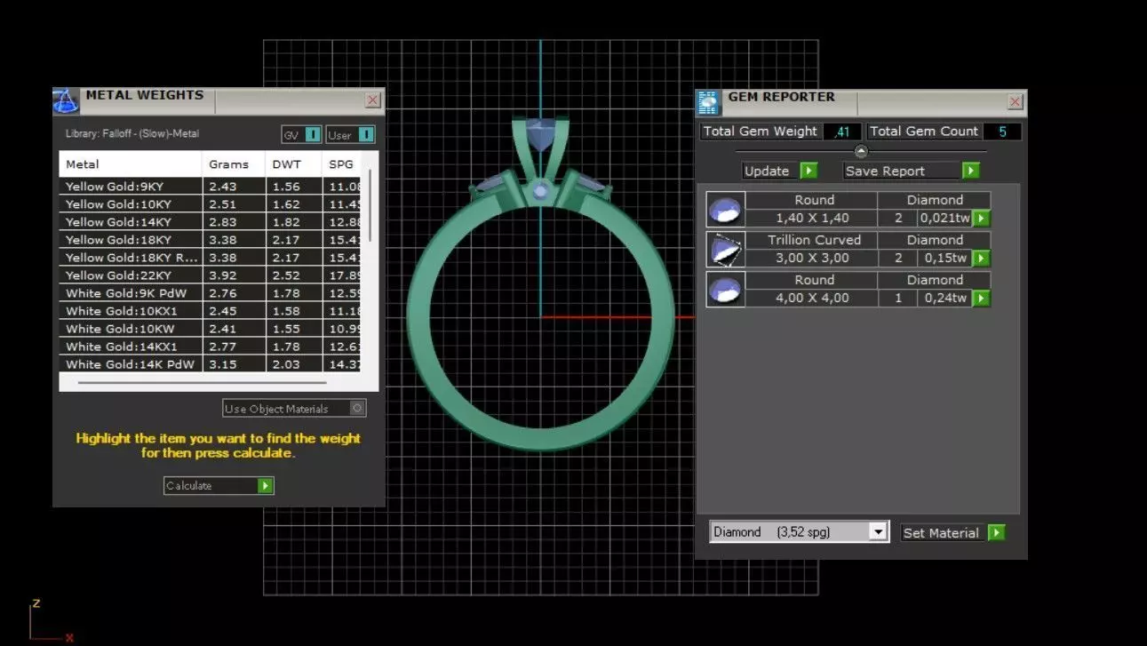Toggle the GV library switch
The width and height of the screenshot is (1147, 646).
(313, 135)
